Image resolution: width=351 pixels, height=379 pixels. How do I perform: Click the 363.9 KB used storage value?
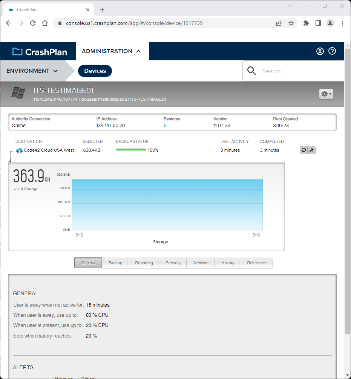31,176
